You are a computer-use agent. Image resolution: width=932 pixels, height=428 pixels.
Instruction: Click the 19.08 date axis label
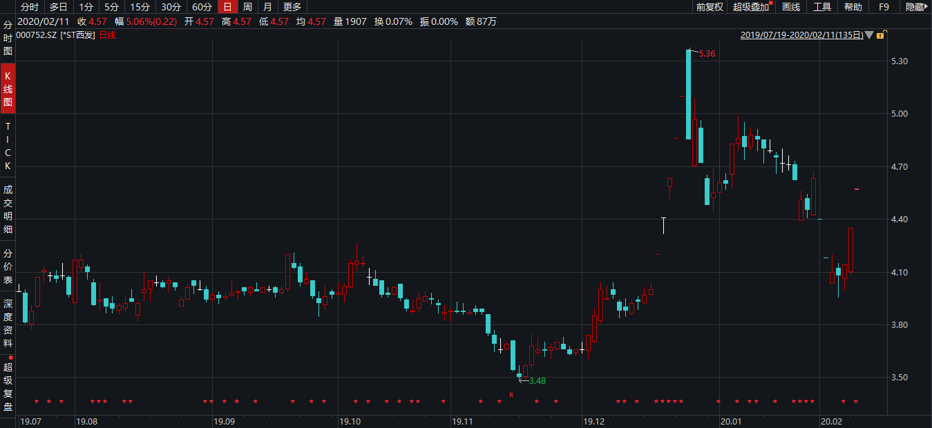[87, 420]
